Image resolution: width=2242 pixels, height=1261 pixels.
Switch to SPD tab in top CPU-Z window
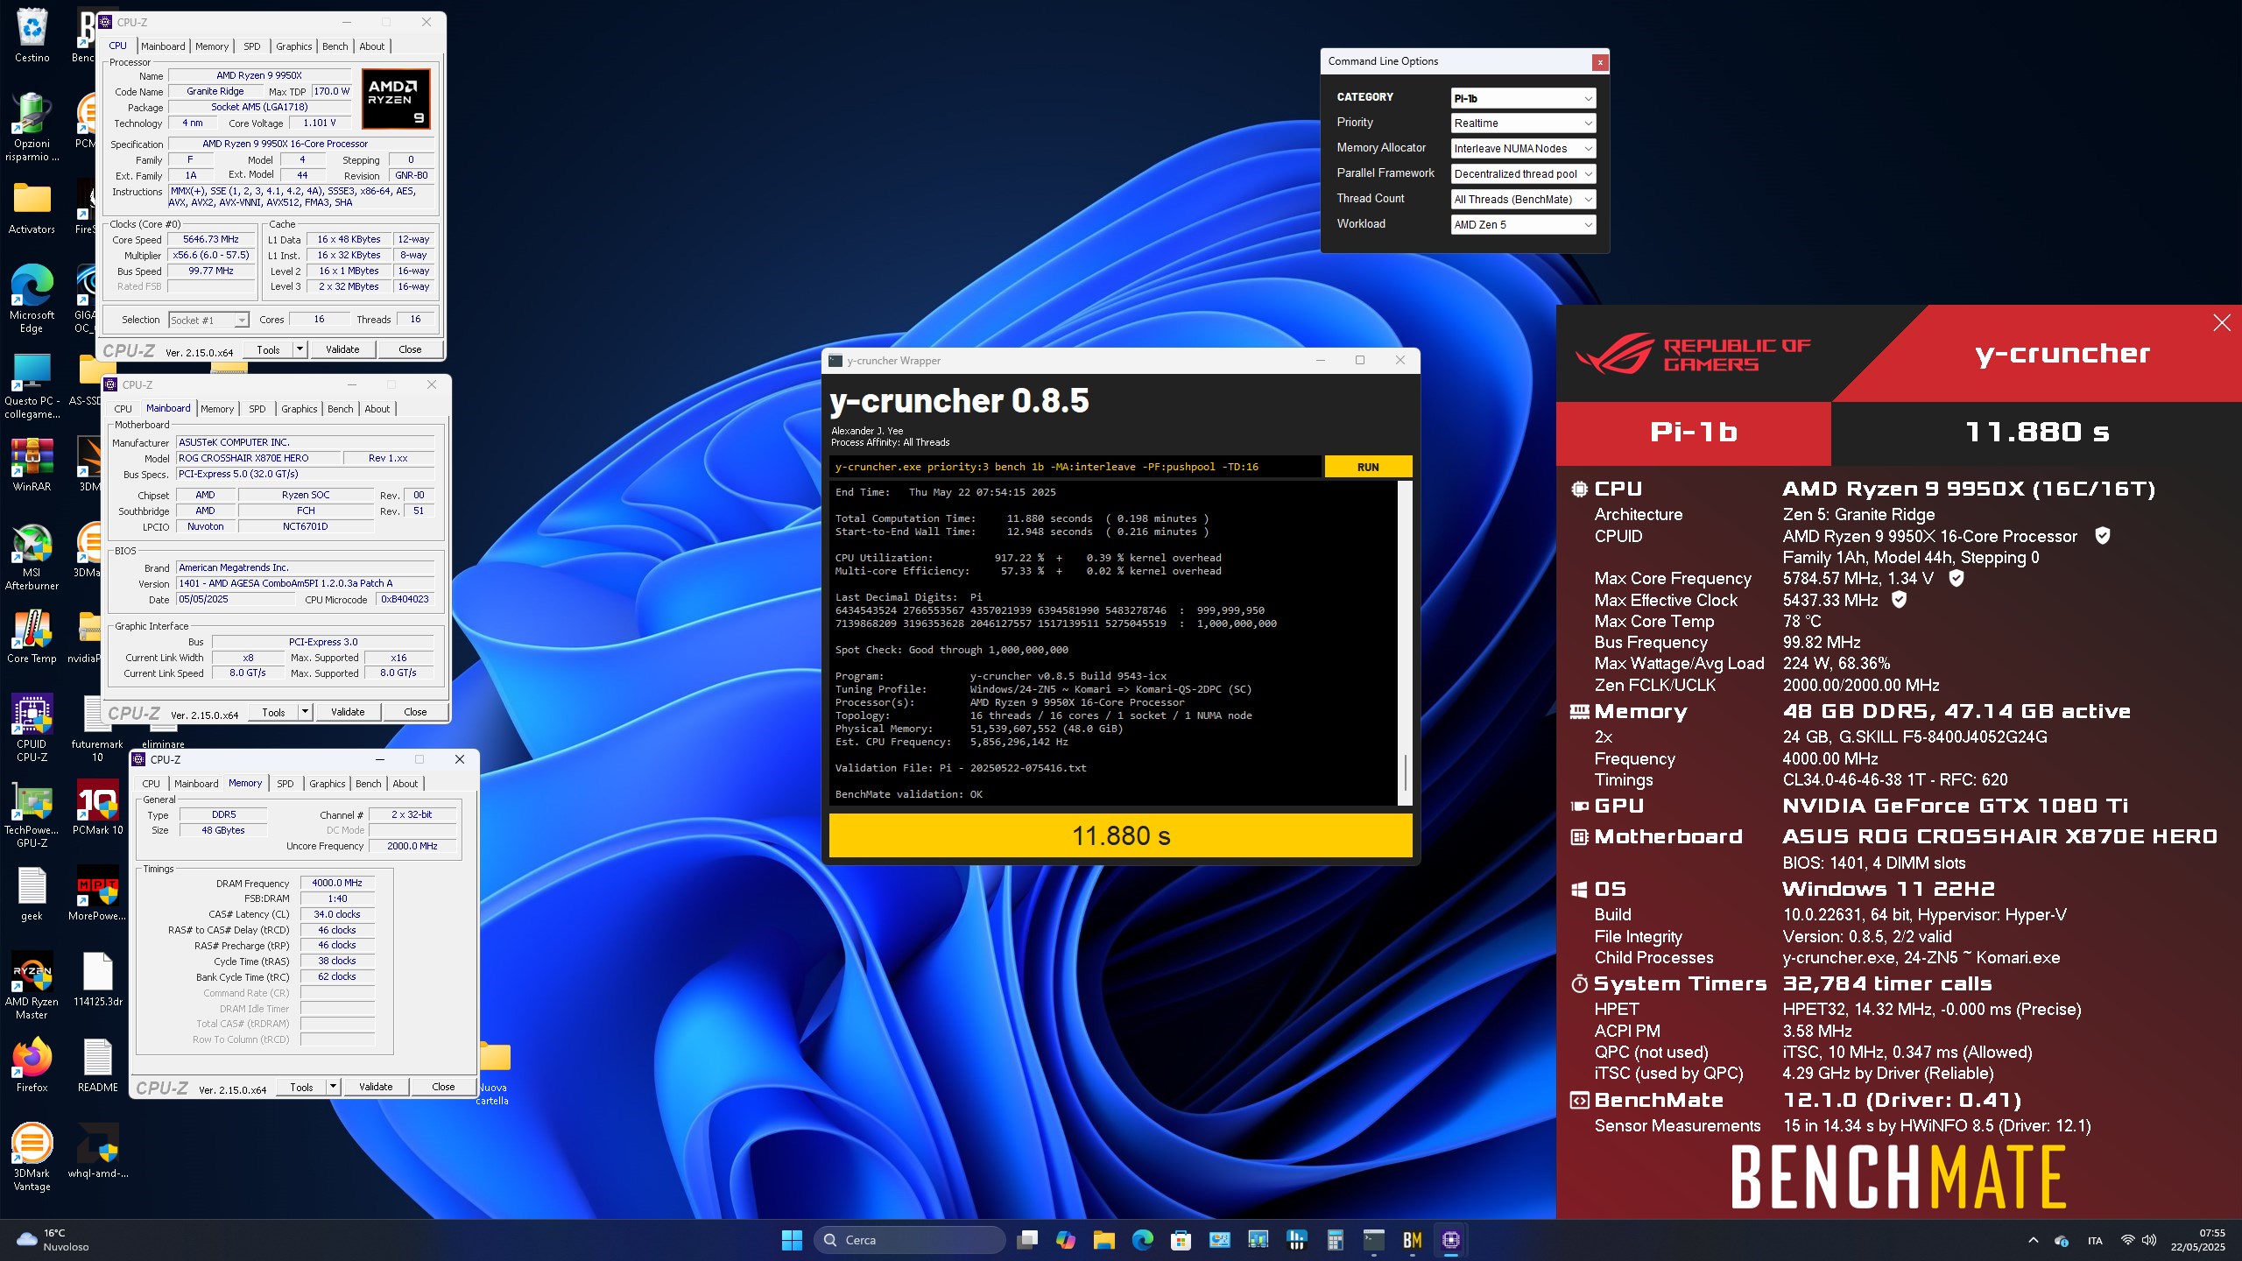pos(252,46)
